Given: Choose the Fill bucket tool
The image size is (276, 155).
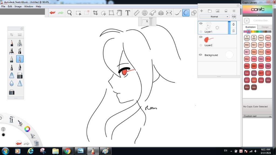Looking at the screenshot, I should pos(119,13).
